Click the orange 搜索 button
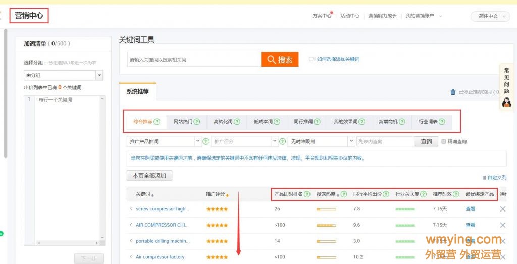 point(280,60)
